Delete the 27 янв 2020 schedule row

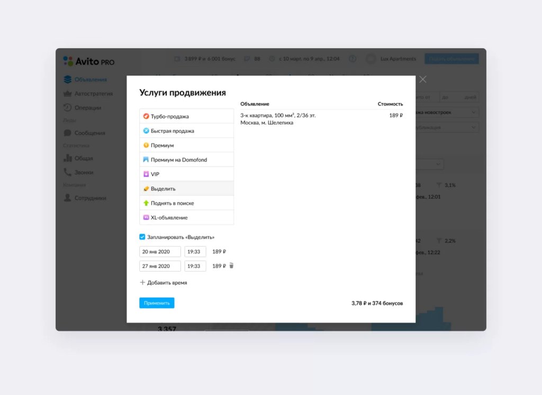click(x=231, y=266)
